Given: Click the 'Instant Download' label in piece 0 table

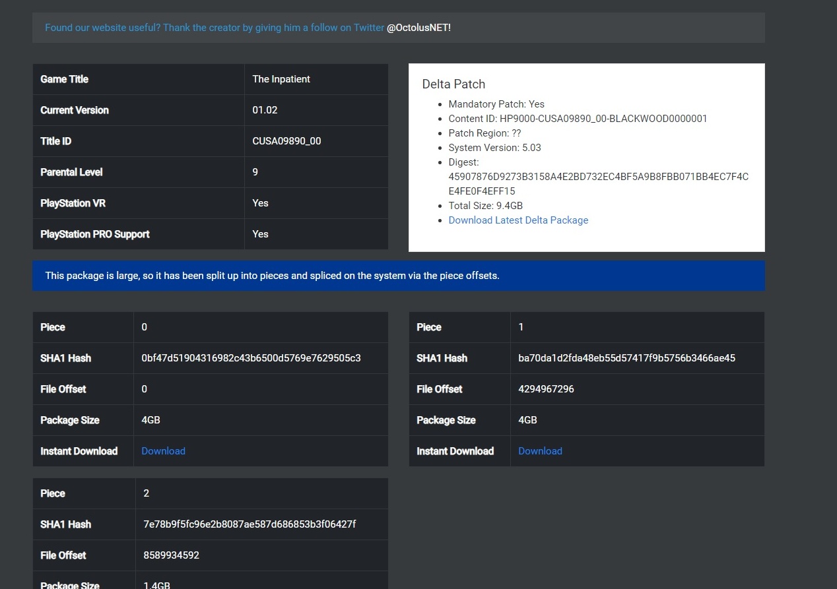Looking at the screenshot, I should pos(79,451).
